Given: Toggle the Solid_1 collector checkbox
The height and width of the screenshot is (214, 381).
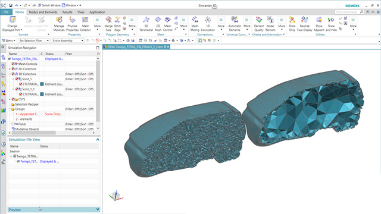Looking at the screenshot, I should [x=17, y=79].
